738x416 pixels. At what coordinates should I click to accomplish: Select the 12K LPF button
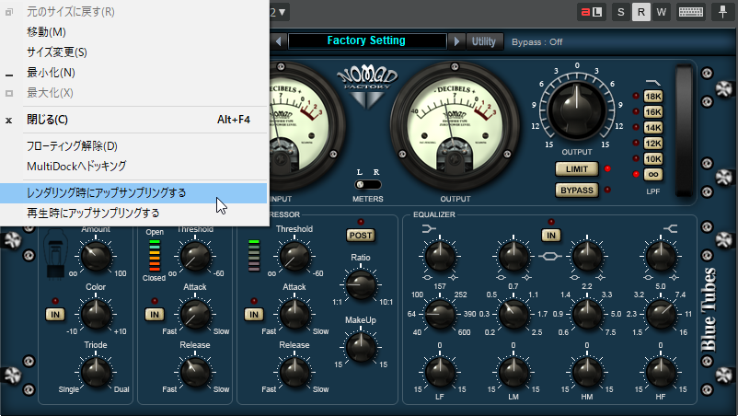[652, 143]
